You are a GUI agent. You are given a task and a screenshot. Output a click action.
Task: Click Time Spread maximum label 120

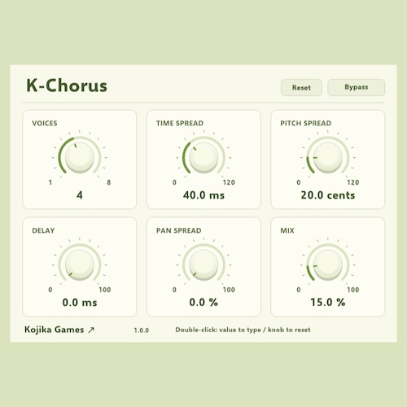[229, 182]
